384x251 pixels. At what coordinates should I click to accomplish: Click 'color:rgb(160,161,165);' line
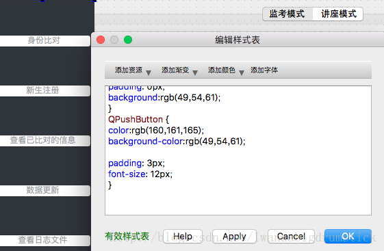[156, 131]
